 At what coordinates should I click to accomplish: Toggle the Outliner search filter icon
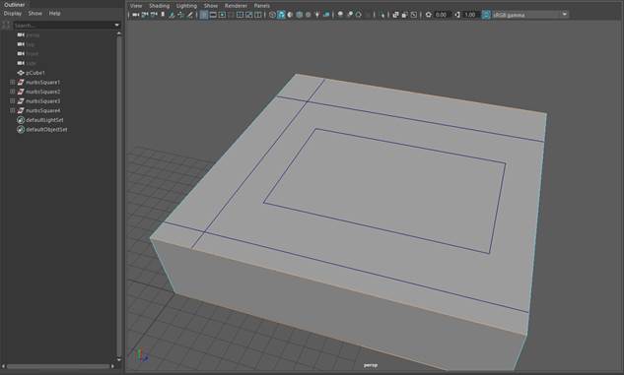(x=6, y=25)
